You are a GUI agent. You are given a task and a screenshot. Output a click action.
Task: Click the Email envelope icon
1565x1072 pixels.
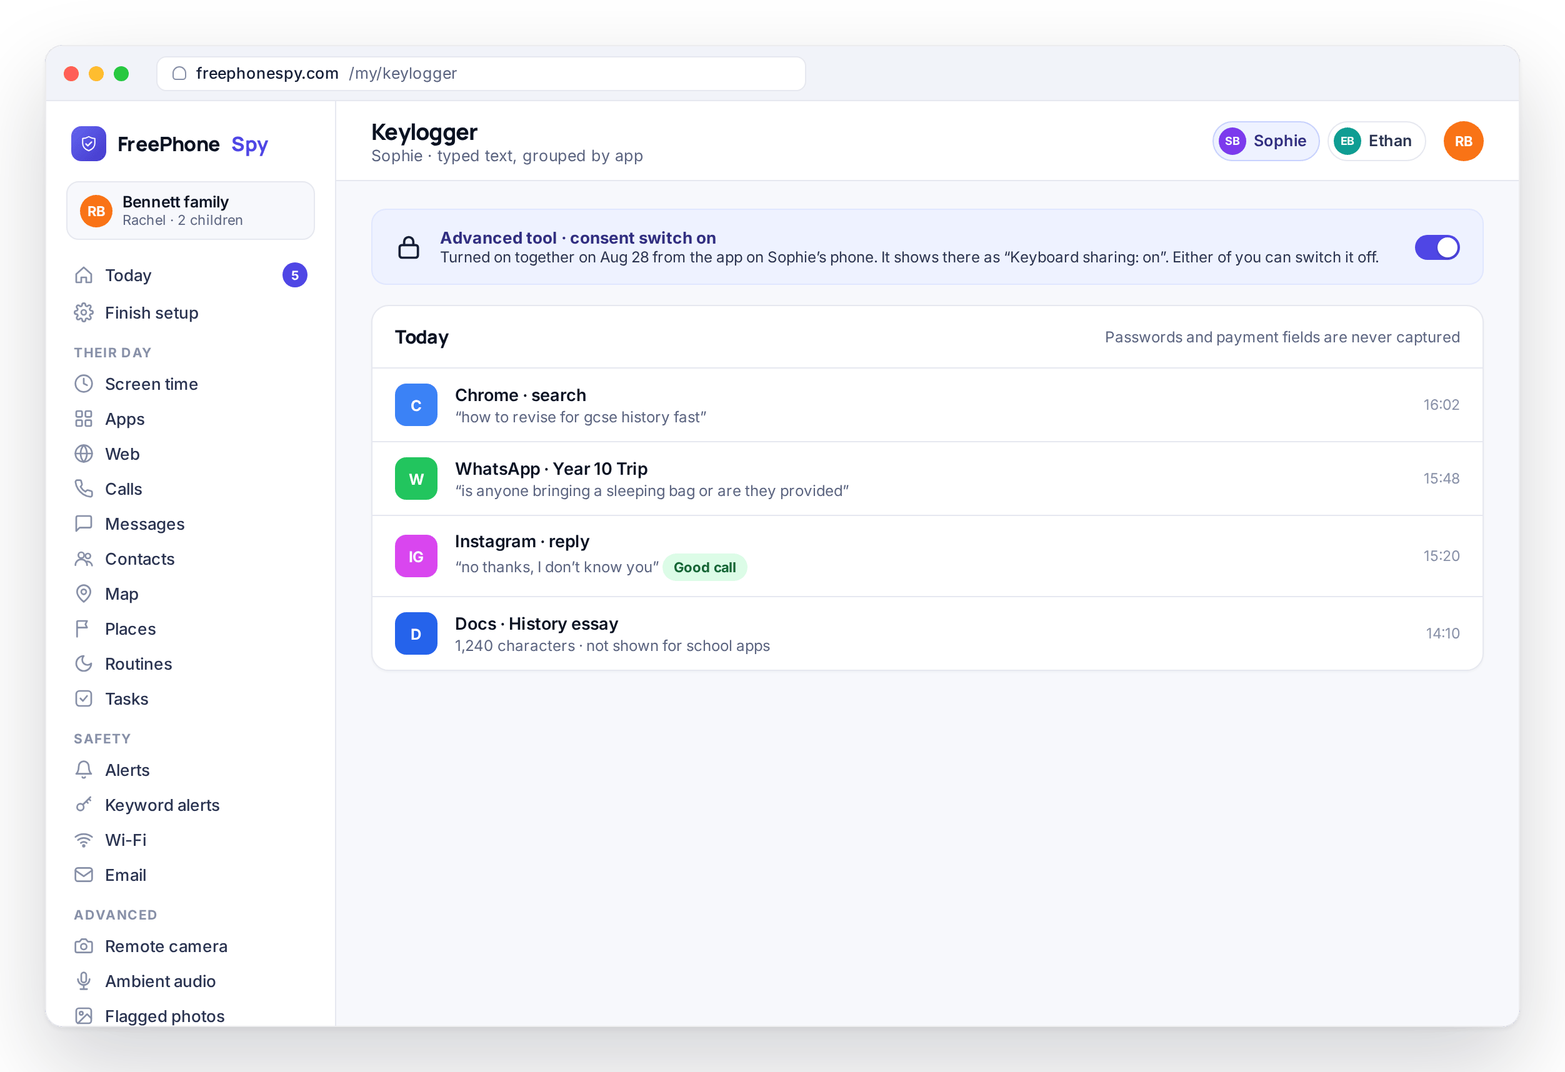84,875
